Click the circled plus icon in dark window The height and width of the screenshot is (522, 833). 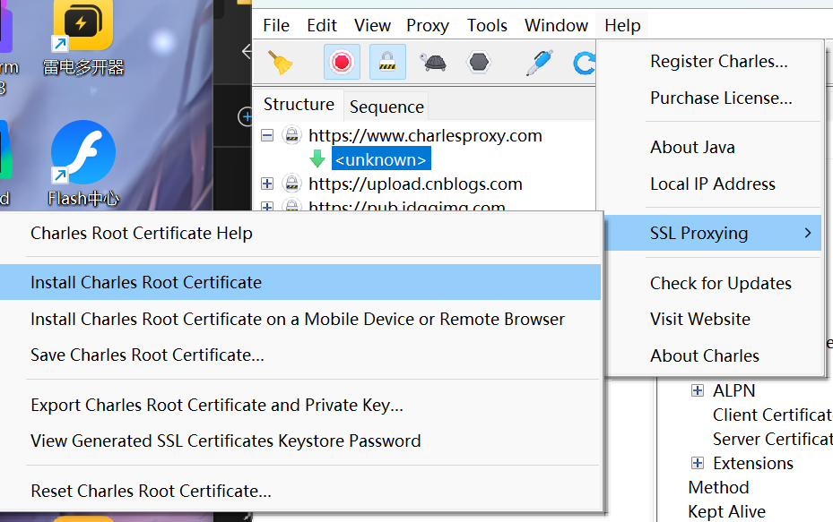(x=245, y=116)
